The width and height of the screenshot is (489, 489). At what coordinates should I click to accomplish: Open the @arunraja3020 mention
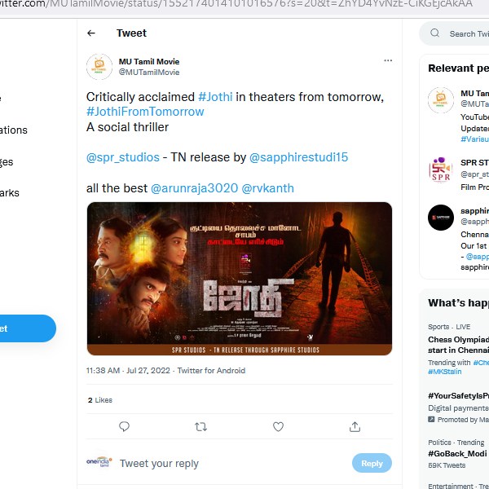[194, 188]
